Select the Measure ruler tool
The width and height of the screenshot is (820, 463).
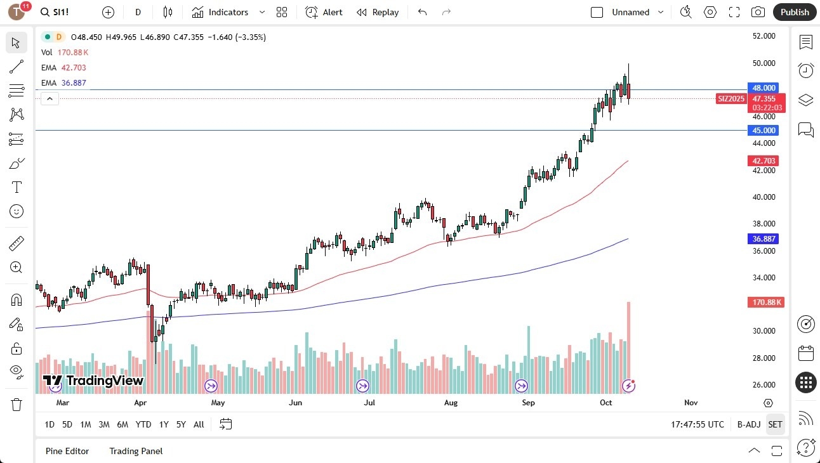tap(17, 243)
